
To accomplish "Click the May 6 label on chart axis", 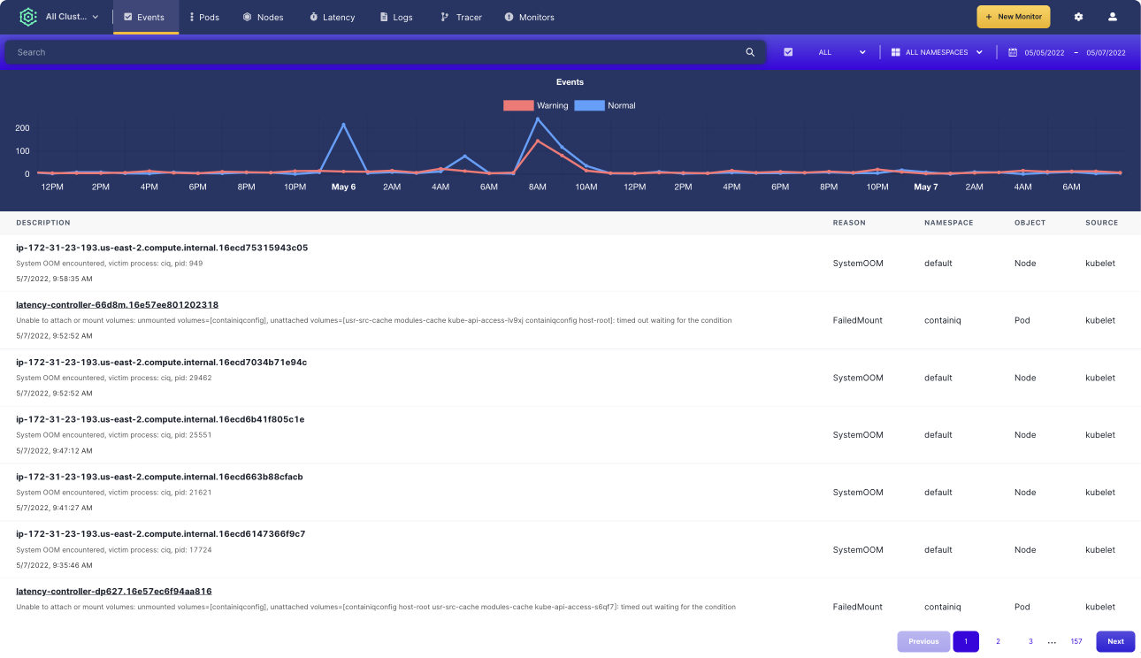I will (x=343, y=187).
